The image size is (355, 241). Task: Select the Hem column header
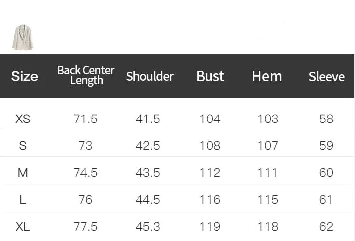pos(267,76)
